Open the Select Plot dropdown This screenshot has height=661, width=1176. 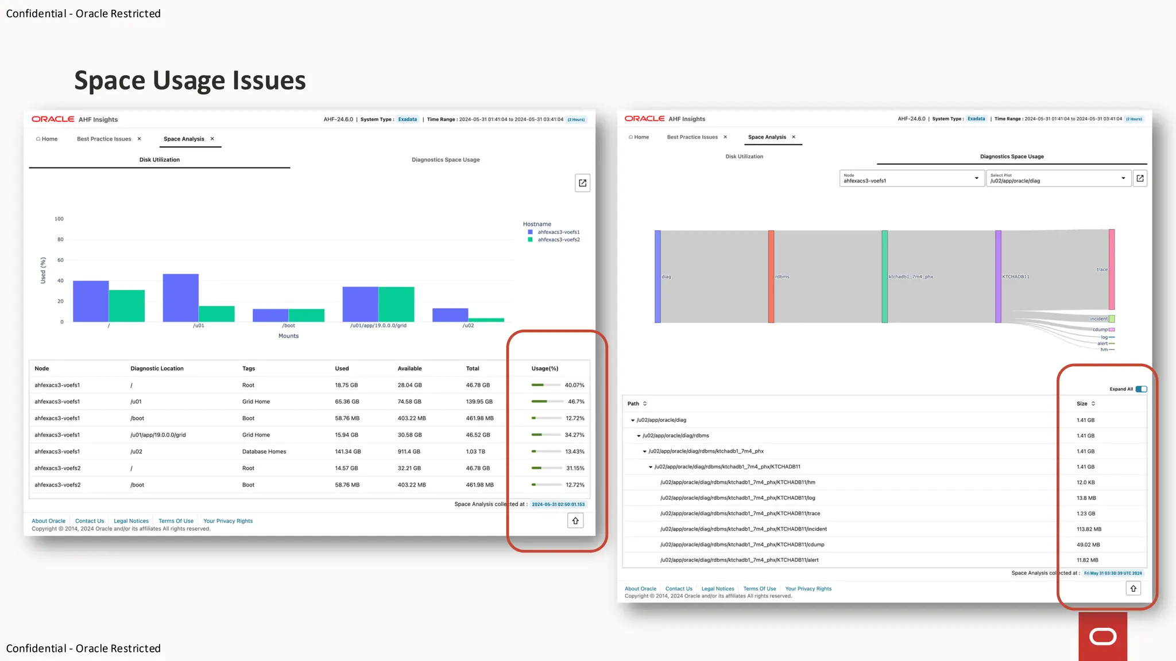click(1058, 178)
